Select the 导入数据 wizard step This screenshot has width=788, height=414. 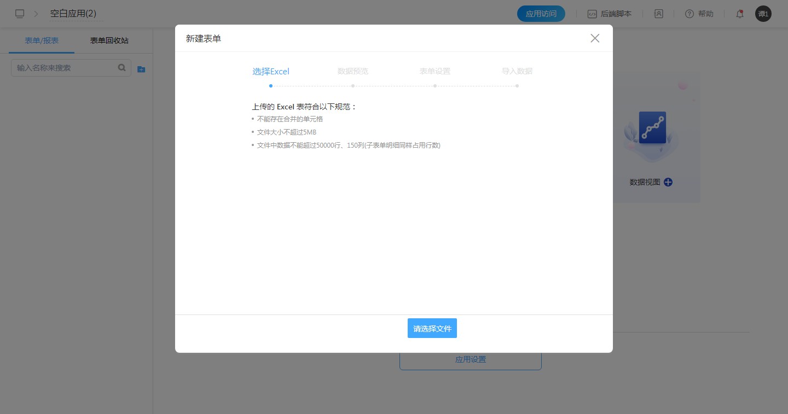click(x=517, y=72)
